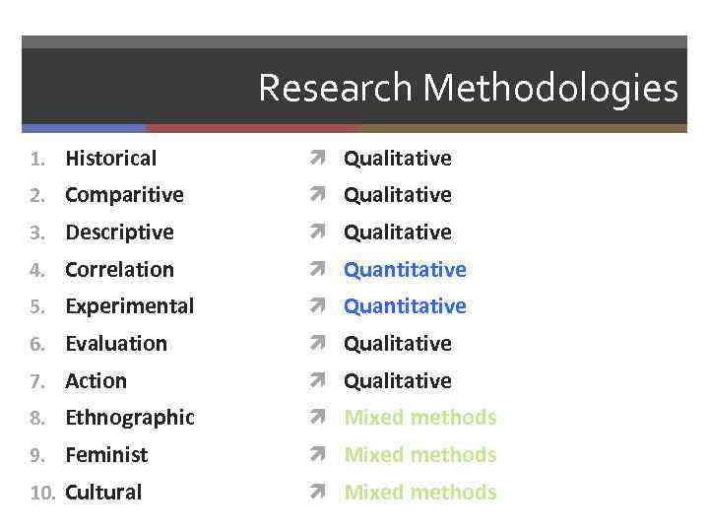Viewport: 709px width, 532px height.
Task: Select the Mixed methods text beside Feminist
Action: tap(419, 455)
